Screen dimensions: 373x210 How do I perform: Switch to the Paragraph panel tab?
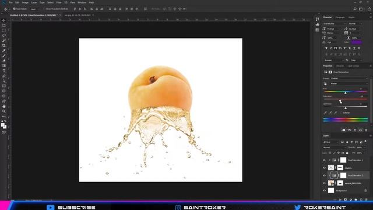340,17
